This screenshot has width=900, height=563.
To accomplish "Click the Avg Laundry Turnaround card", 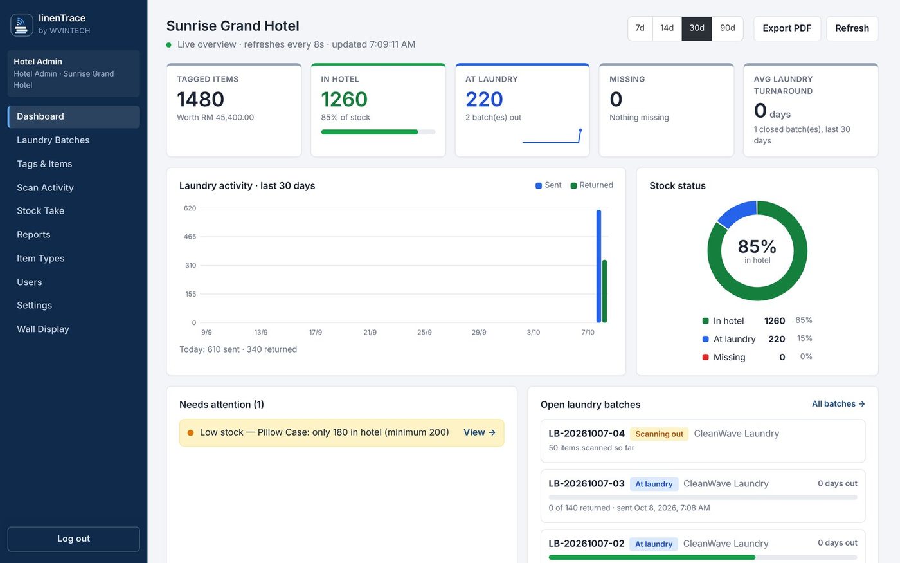I will pos(811,110).
